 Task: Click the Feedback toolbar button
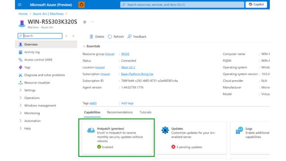pos(137,37)
